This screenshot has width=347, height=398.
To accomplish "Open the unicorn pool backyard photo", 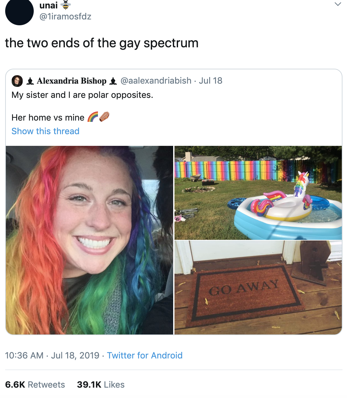I will tap(258, 193).
